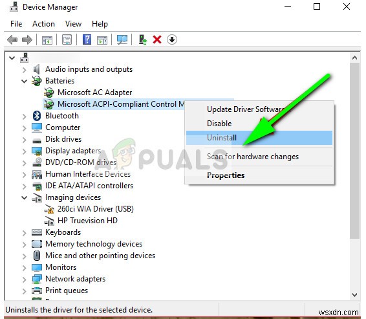Click the Properties sheet toolbar icon

67,39
